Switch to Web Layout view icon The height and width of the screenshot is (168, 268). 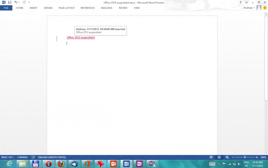(227, 157)
